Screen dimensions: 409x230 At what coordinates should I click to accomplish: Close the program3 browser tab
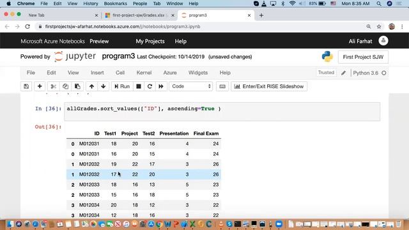tap(249, 15)
